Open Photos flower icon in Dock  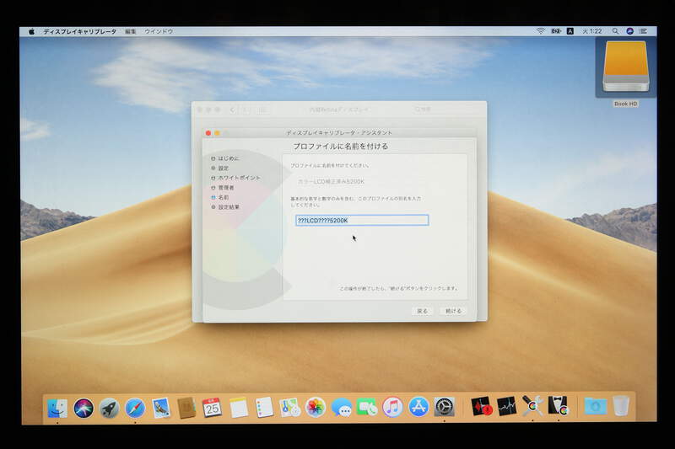click(x=316, y=408)
